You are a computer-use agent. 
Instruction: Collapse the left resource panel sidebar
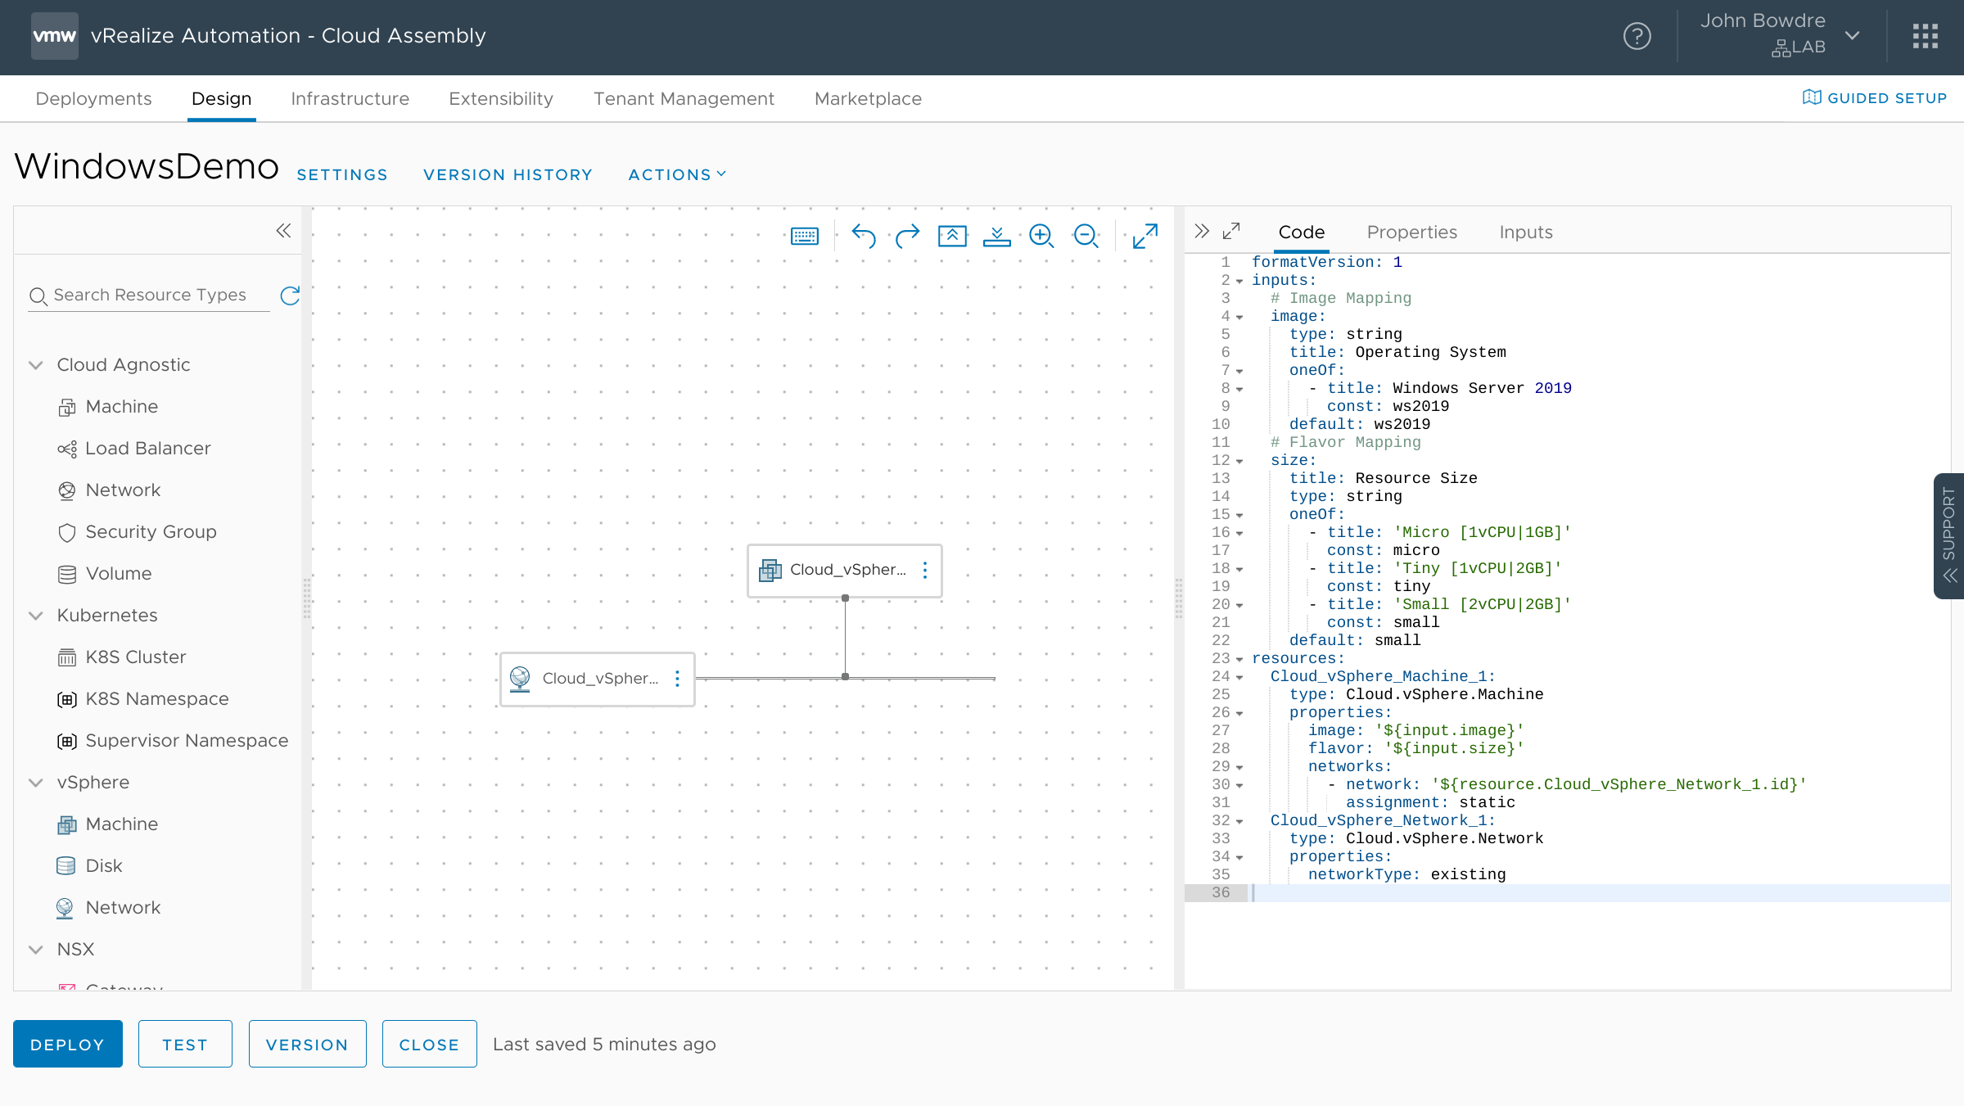click(x=283, y=229)
